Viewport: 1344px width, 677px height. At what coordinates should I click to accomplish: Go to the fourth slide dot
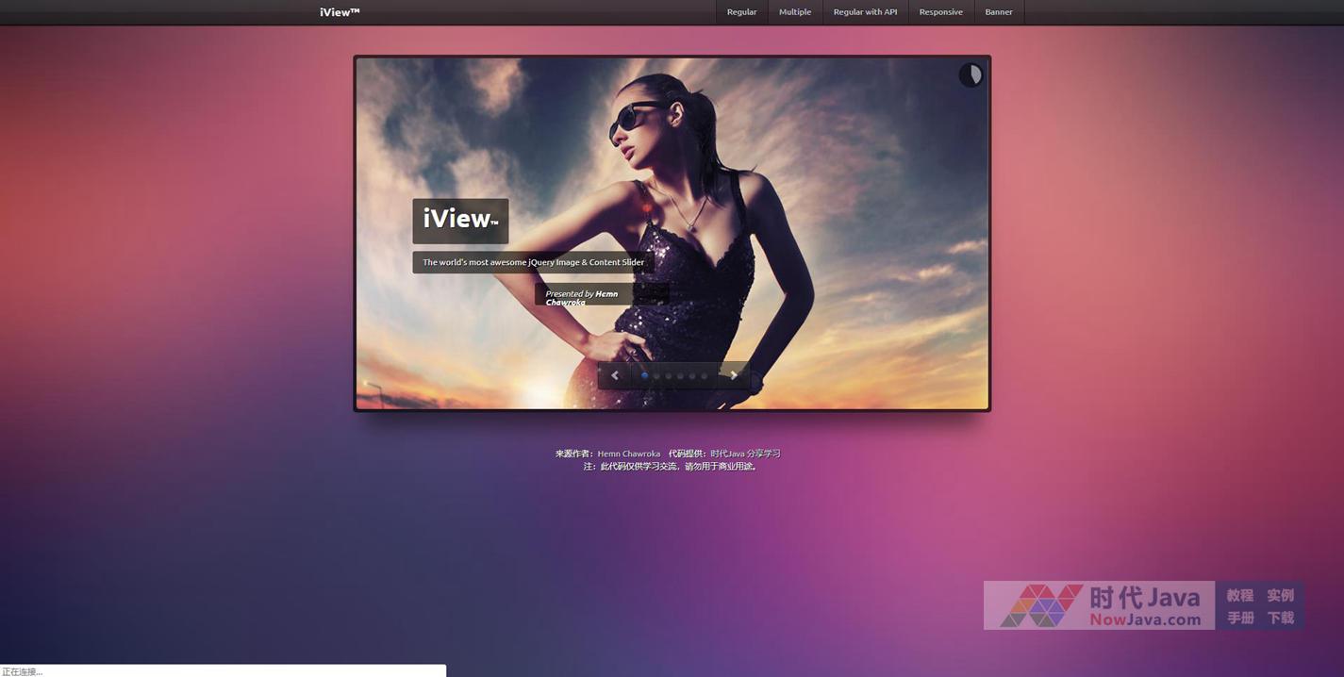tap(680, 375)
